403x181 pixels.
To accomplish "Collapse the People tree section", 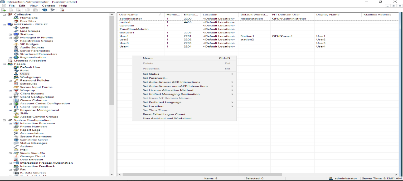I will [x=4, y=64].
